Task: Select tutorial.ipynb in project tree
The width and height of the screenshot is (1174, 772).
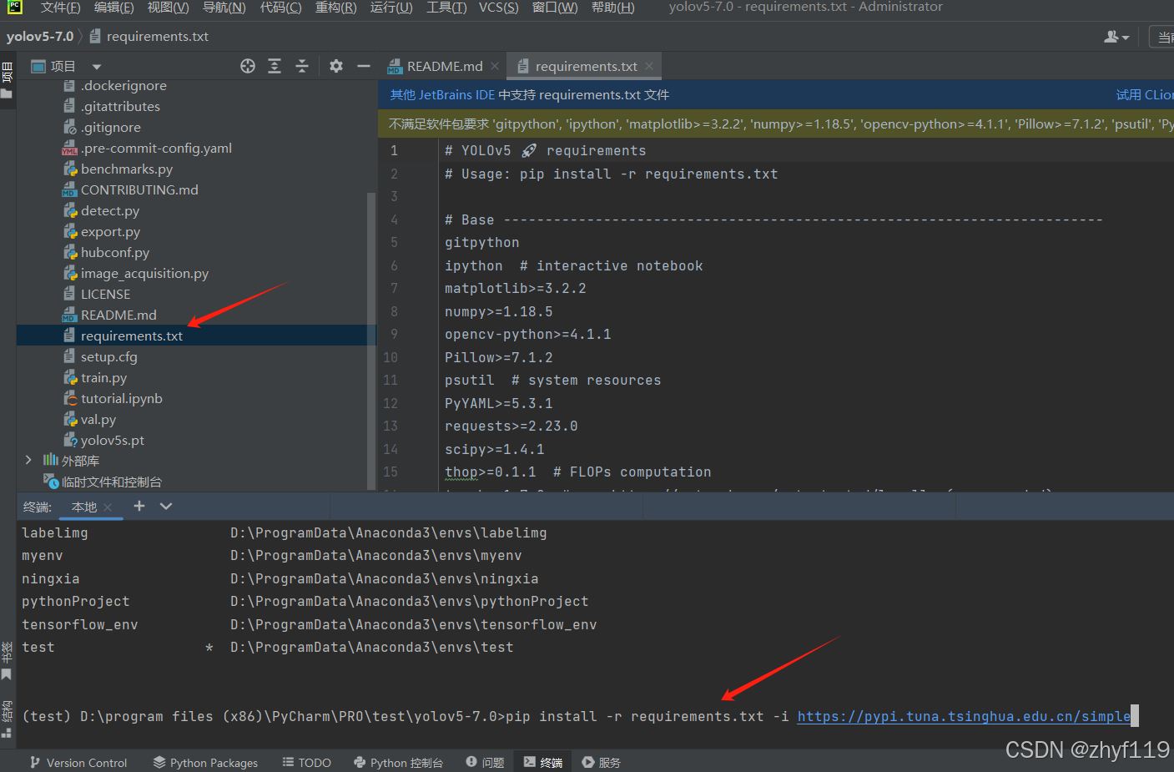Action: [121, 398]
